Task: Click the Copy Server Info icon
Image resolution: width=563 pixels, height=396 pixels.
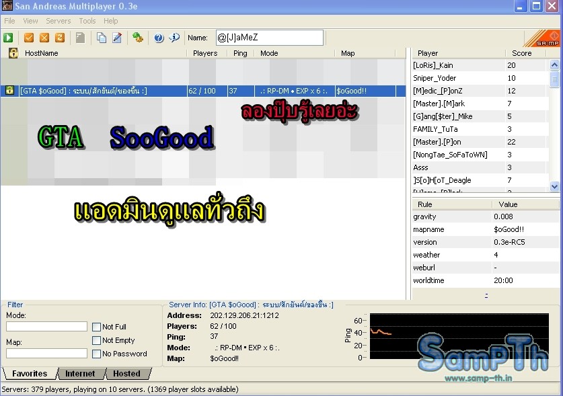Action: point(102,38)
